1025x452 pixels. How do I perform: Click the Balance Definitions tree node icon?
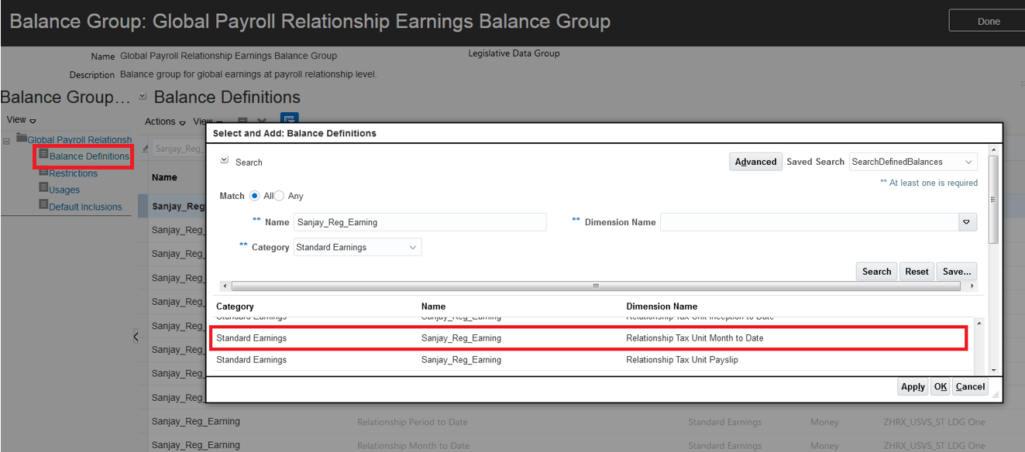click(x=43, y=156)
